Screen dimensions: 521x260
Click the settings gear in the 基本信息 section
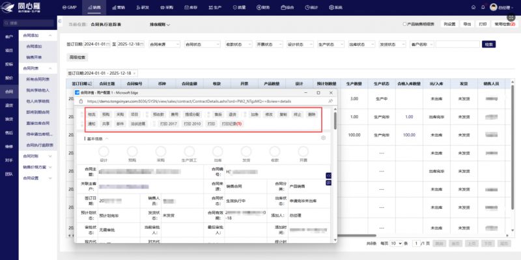click(324, 138)
